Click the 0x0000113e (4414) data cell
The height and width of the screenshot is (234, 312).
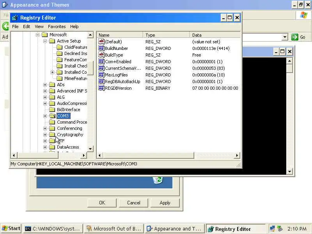(211, 48)
